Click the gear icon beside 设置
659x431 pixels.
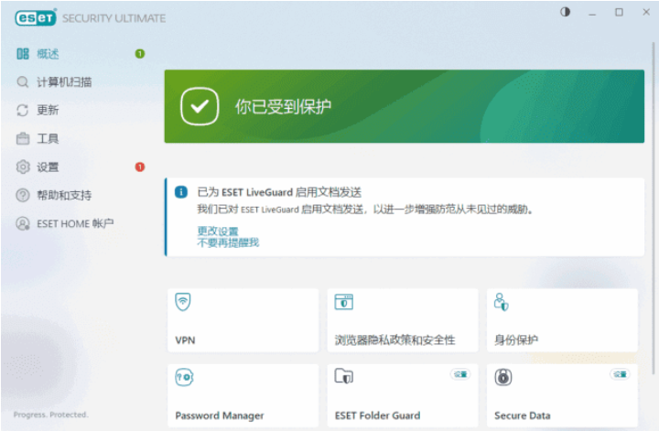(x=23, y=167)
